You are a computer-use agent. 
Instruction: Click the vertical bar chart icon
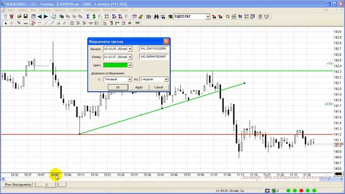(x=149, y=17)
